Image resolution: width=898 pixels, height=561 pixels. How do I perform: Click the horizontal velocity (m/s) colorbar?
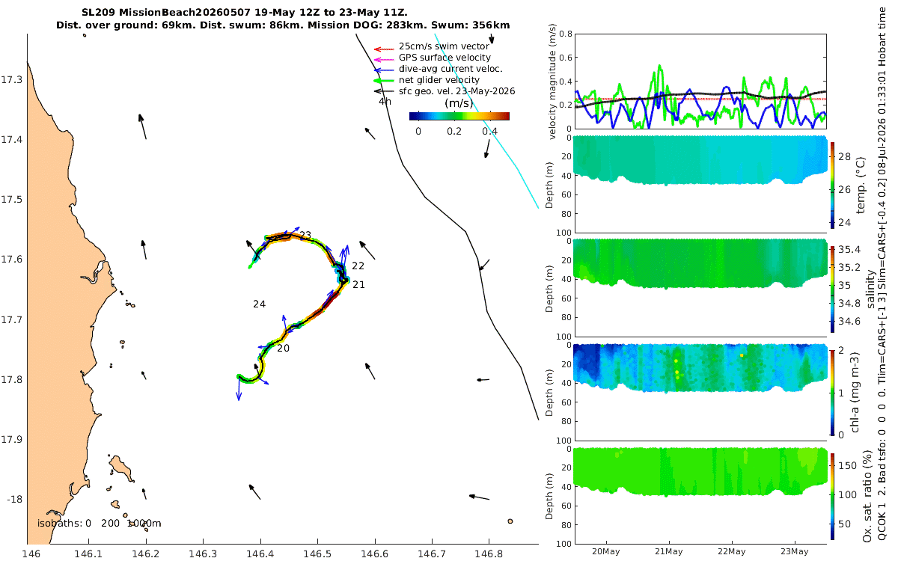[459, 116]
